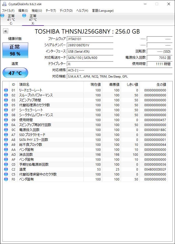This screenshot has width=175, height=244.
Task: Click status orb for C0 予期せぬ電源断回数
Action: click(6, 164)
